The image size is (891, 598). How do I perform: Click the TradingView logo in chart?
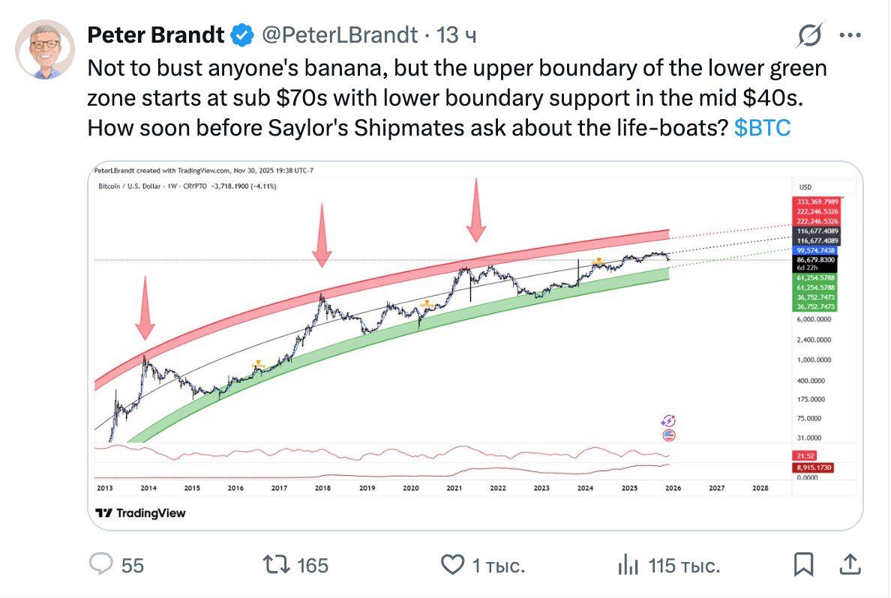pyautogui.click(x=140, y=513)
